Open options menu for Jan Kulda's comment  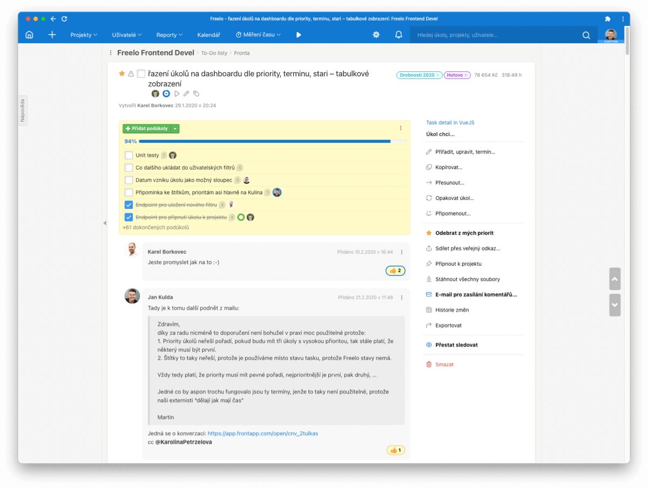pyautogui.click(x=402, y=297)
